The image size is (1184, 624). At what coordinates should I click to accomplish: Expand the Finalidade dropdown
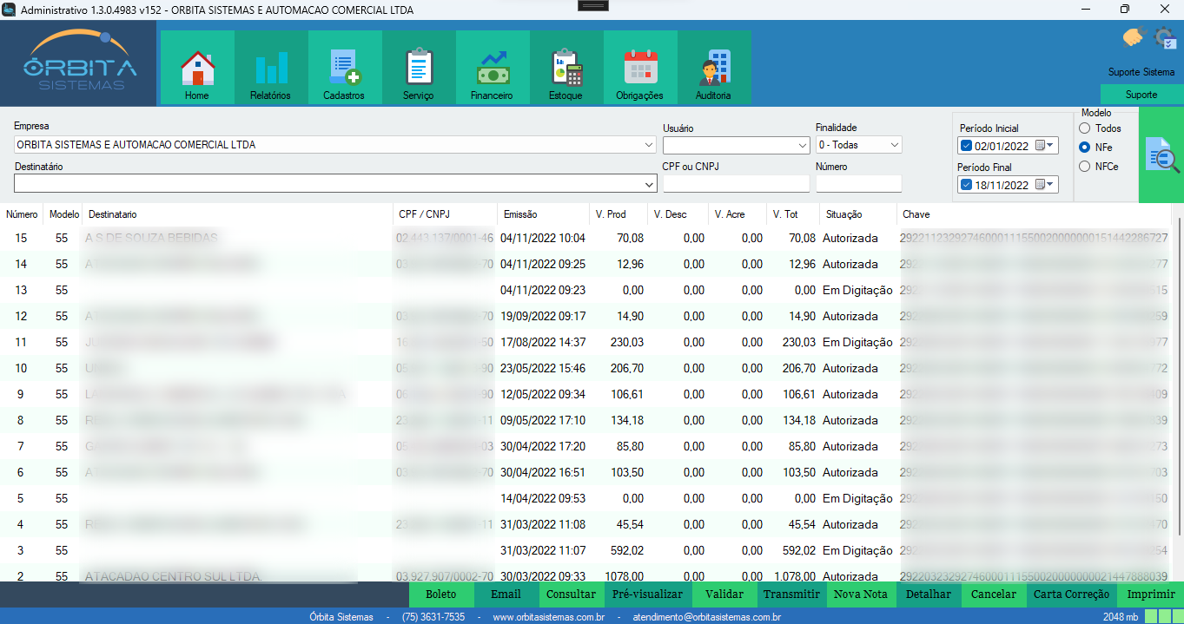click(896, 145)
